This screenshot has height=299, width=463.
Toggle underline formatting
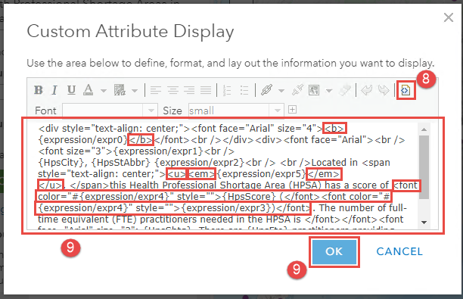71,90
